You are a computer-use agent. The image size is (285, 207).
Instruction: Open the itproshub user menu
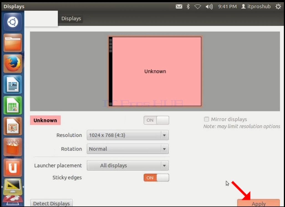pyautogui.click(x=256, y=7)
